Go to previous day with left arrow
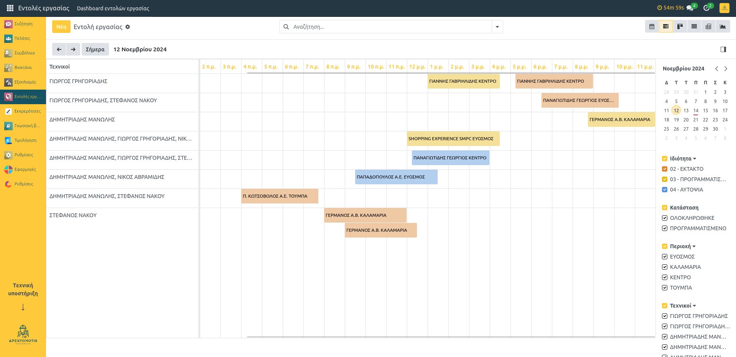Image resolution: width=736 pixels, height=357 pixels. (x=59, y=49)
